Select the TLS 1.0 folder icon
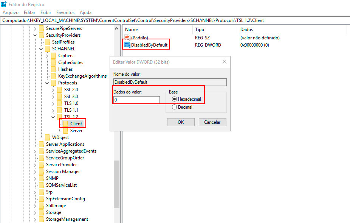The image size is (350, 223). 59,103
